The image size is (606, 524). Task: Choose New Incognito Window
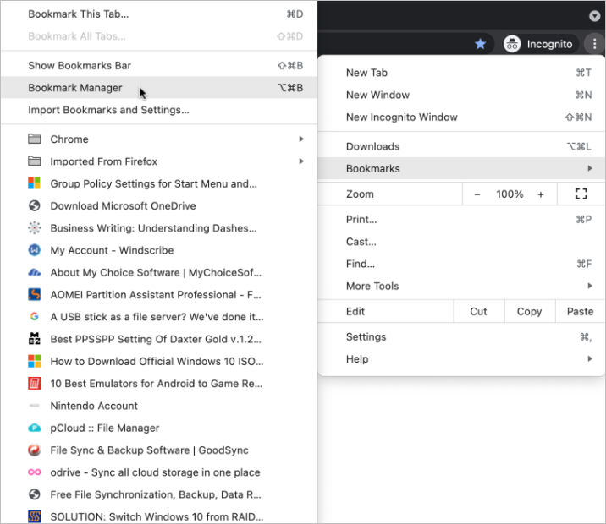(x=401, y=117)
